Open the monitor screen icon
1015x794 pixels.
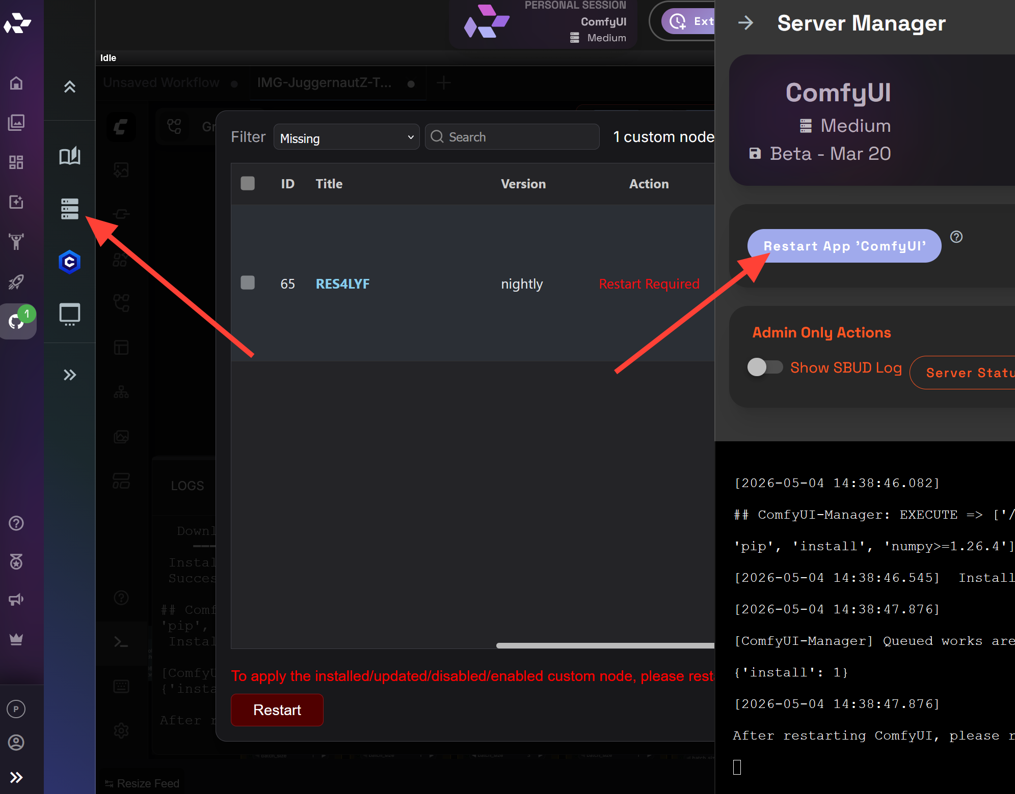(70, 314)
